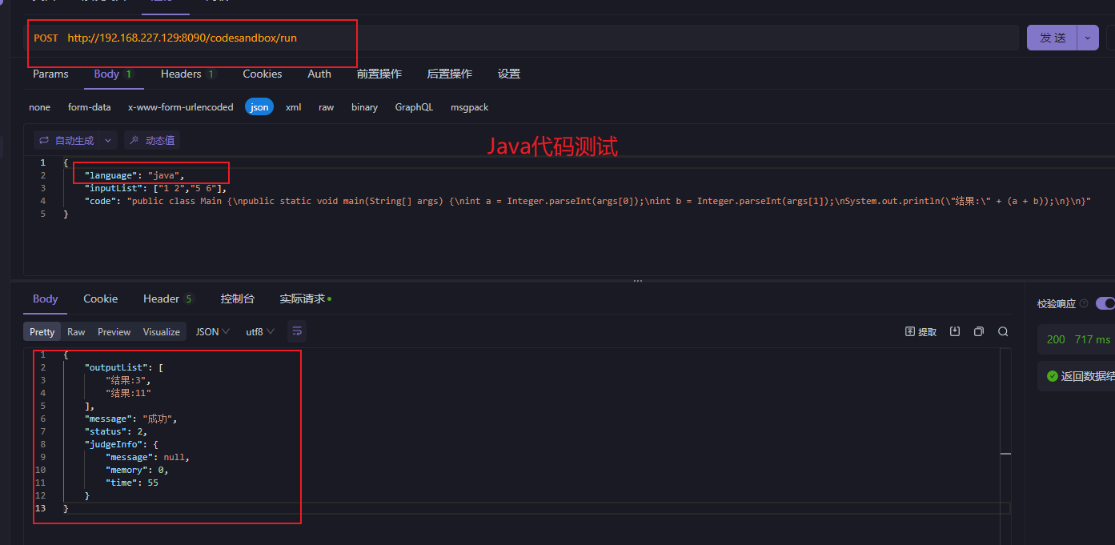Click the dynamic value (动态值) wand button

pyautogui.click(x=152, y=140)
